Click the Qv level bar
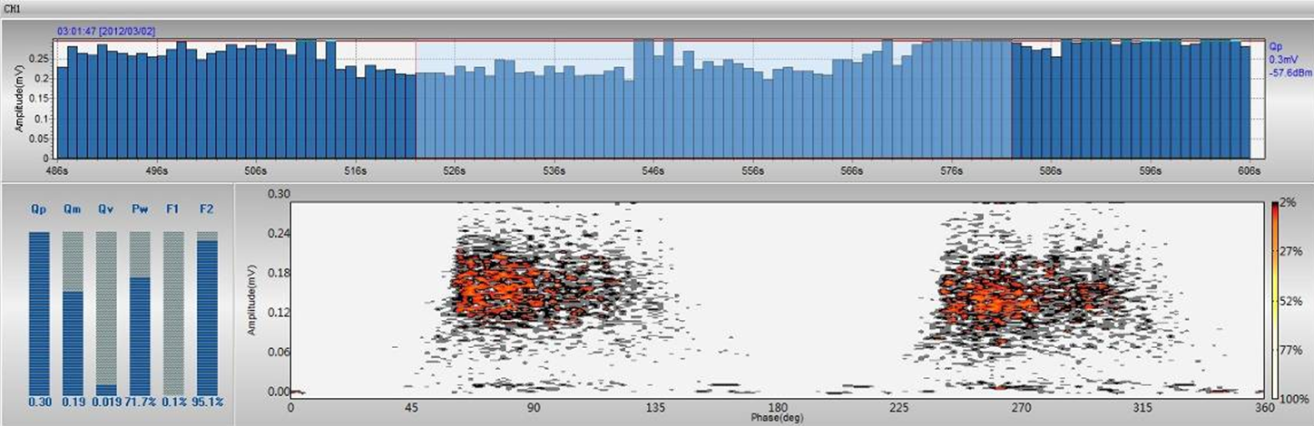The width and height of the screenshot is (1314, 426). pos(106,314)
